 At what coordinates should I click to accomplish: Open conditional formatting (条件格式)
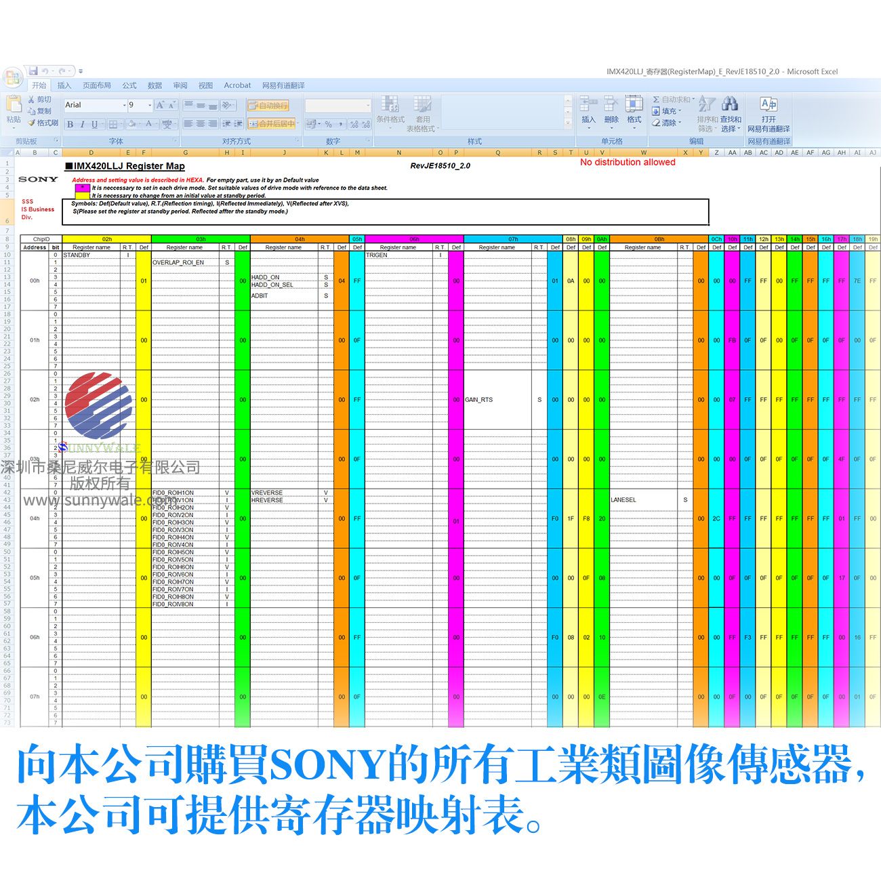coord(390,112)
